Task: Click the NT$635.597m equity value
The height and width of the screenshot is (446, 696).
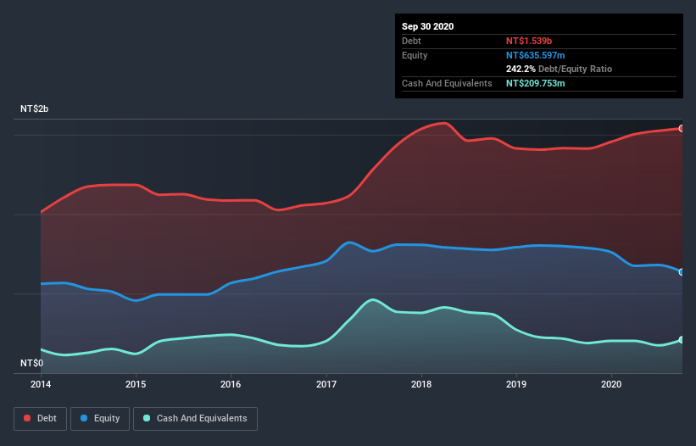Action: (x=535, y=55)
